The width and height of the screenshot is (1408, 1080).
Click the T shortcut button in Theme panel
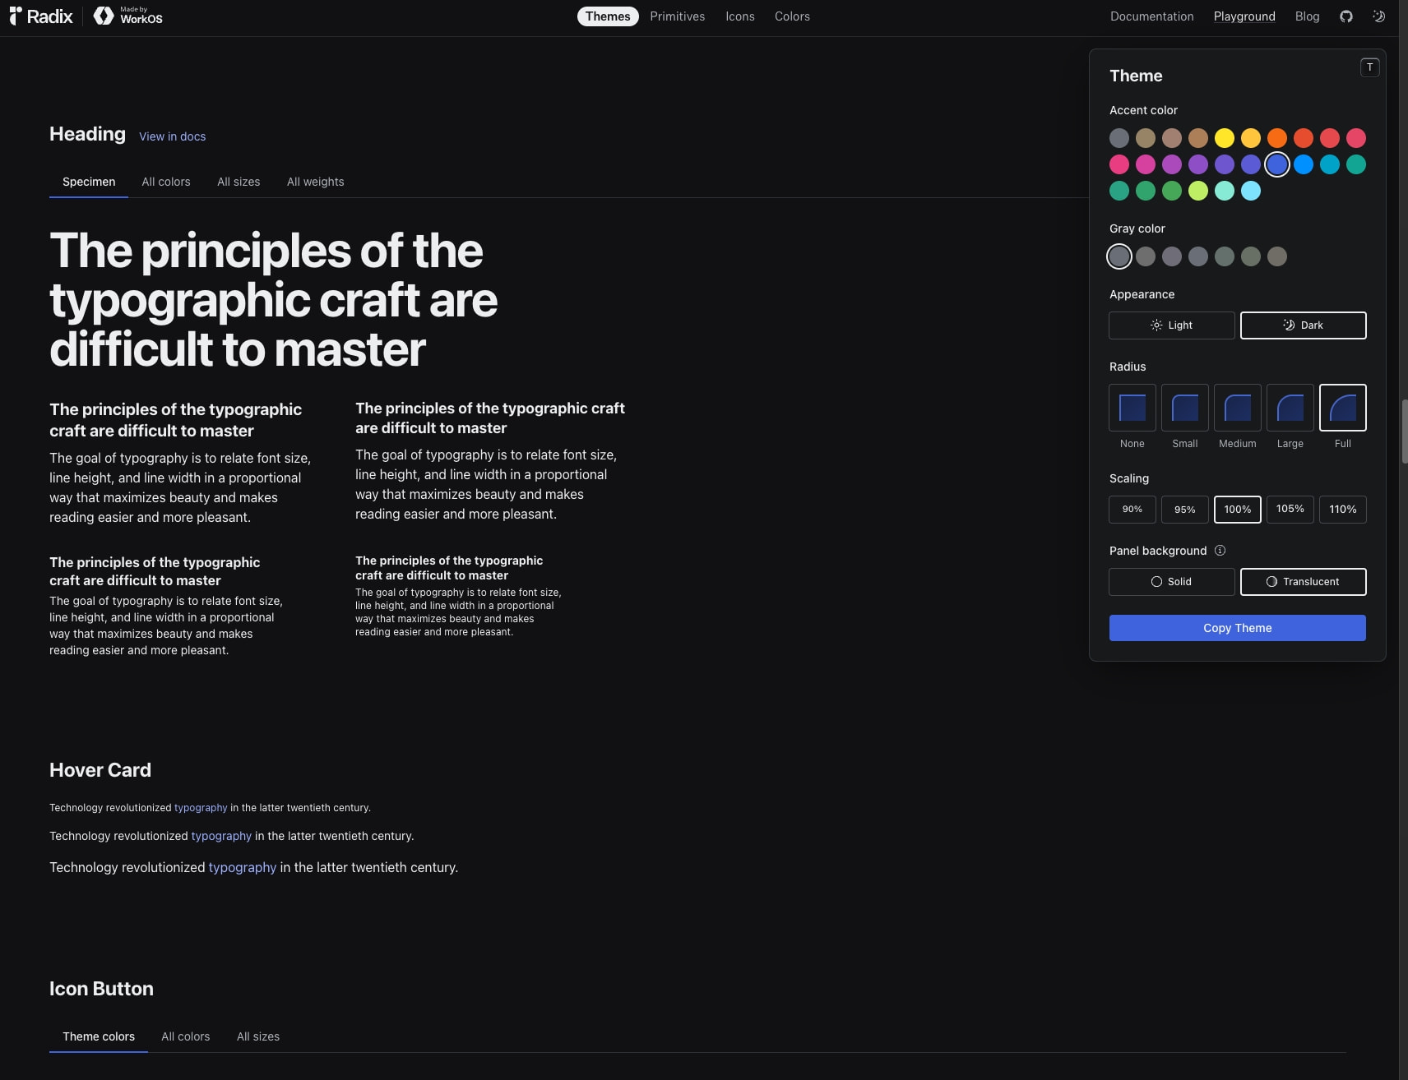[1369, 67]
